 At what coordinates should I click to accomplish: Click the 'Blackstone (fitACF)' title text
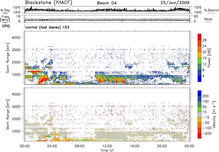pos(48,3)
